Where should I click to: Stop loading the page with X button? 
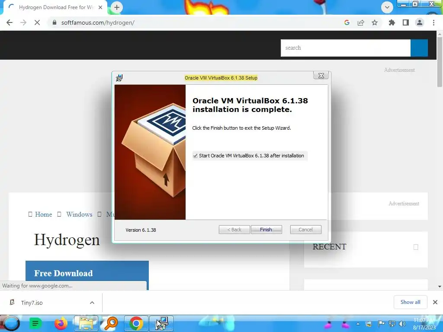click(x=37, y=22)
